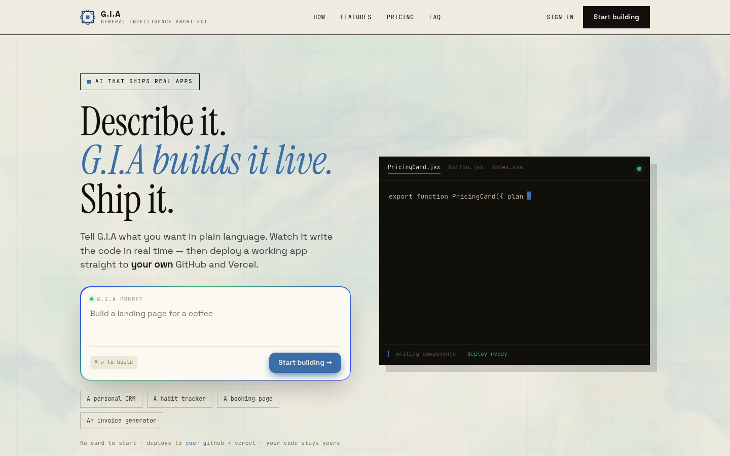Click the 'Describe it.' heading
730x456 pixels.
(153, 122)
